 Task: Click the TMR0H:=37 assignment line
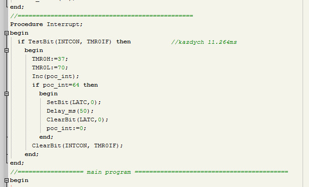(x=50, y=59)
